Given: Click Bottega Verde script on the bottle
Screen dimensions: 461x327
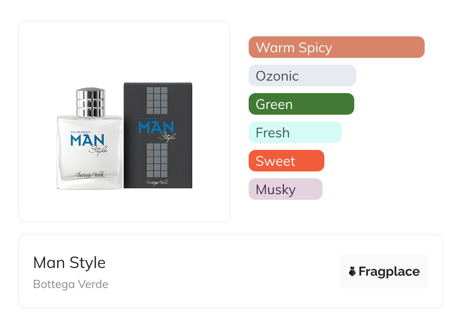Looking at the screenshot, I should click(90, 174).
